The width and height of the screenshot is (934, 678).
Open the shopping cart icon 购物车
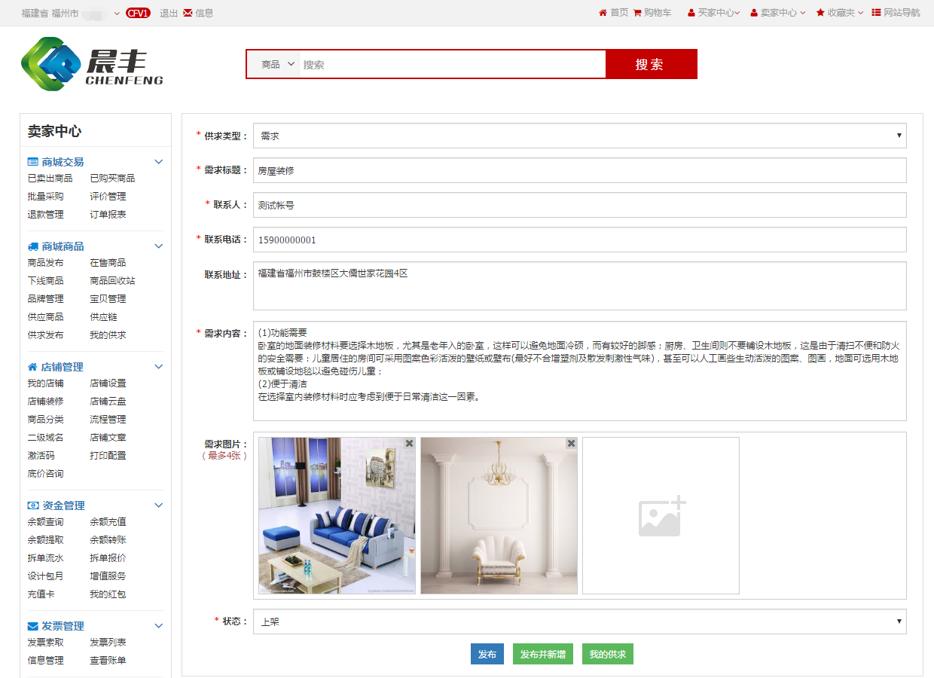click(637, 13)
